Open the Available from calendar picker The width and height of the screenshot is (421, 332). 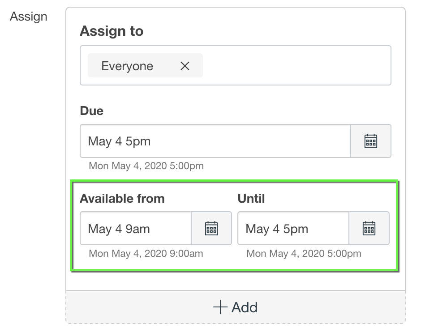pos(211,228)
